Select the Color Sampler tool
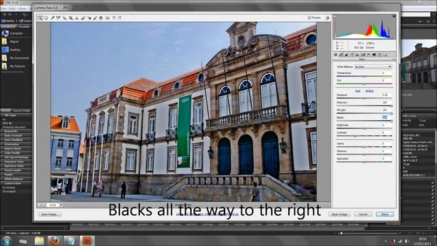Screen dimensions: 437x246 coord(59,18)
